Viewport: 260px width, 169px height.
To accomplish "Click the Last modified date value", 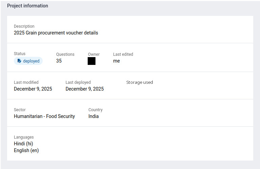I will [33, 89].
